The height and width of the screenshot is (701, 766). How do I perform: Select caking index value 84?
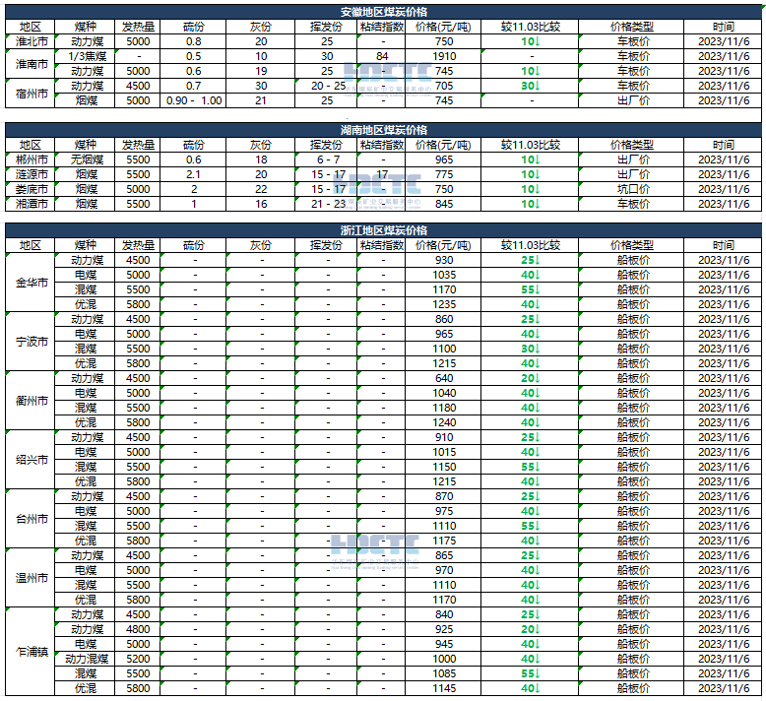coord(382,56)
